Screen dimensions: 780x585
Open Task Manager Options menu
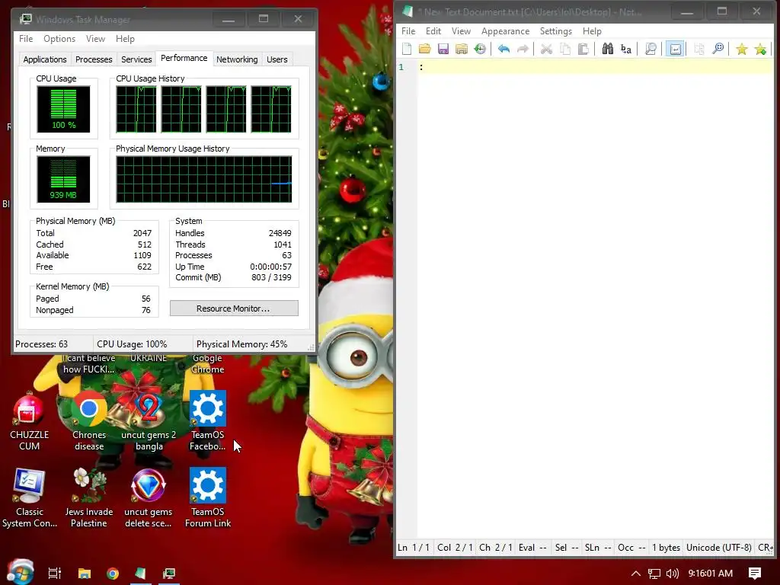click(59, 39)
